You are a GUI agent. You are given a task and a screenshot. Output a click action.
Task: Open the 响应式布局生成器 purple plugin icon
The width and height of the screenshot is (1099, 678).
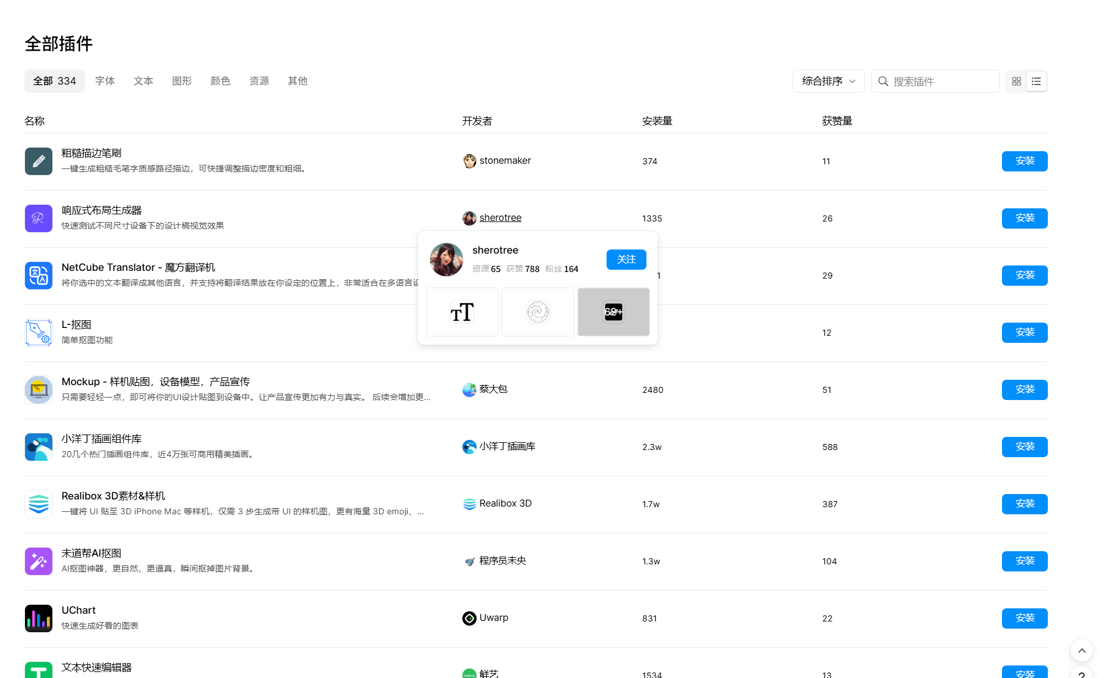[39, 218]
